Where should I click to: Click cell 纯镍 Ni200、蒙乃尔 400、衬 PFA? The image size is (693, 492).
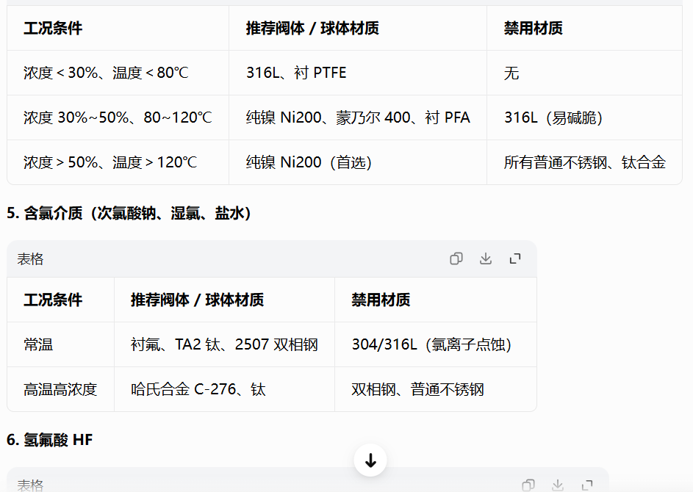tap(358, 117)
